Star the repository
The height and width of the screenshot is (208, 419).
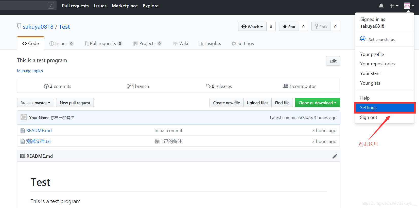[289, 27]
